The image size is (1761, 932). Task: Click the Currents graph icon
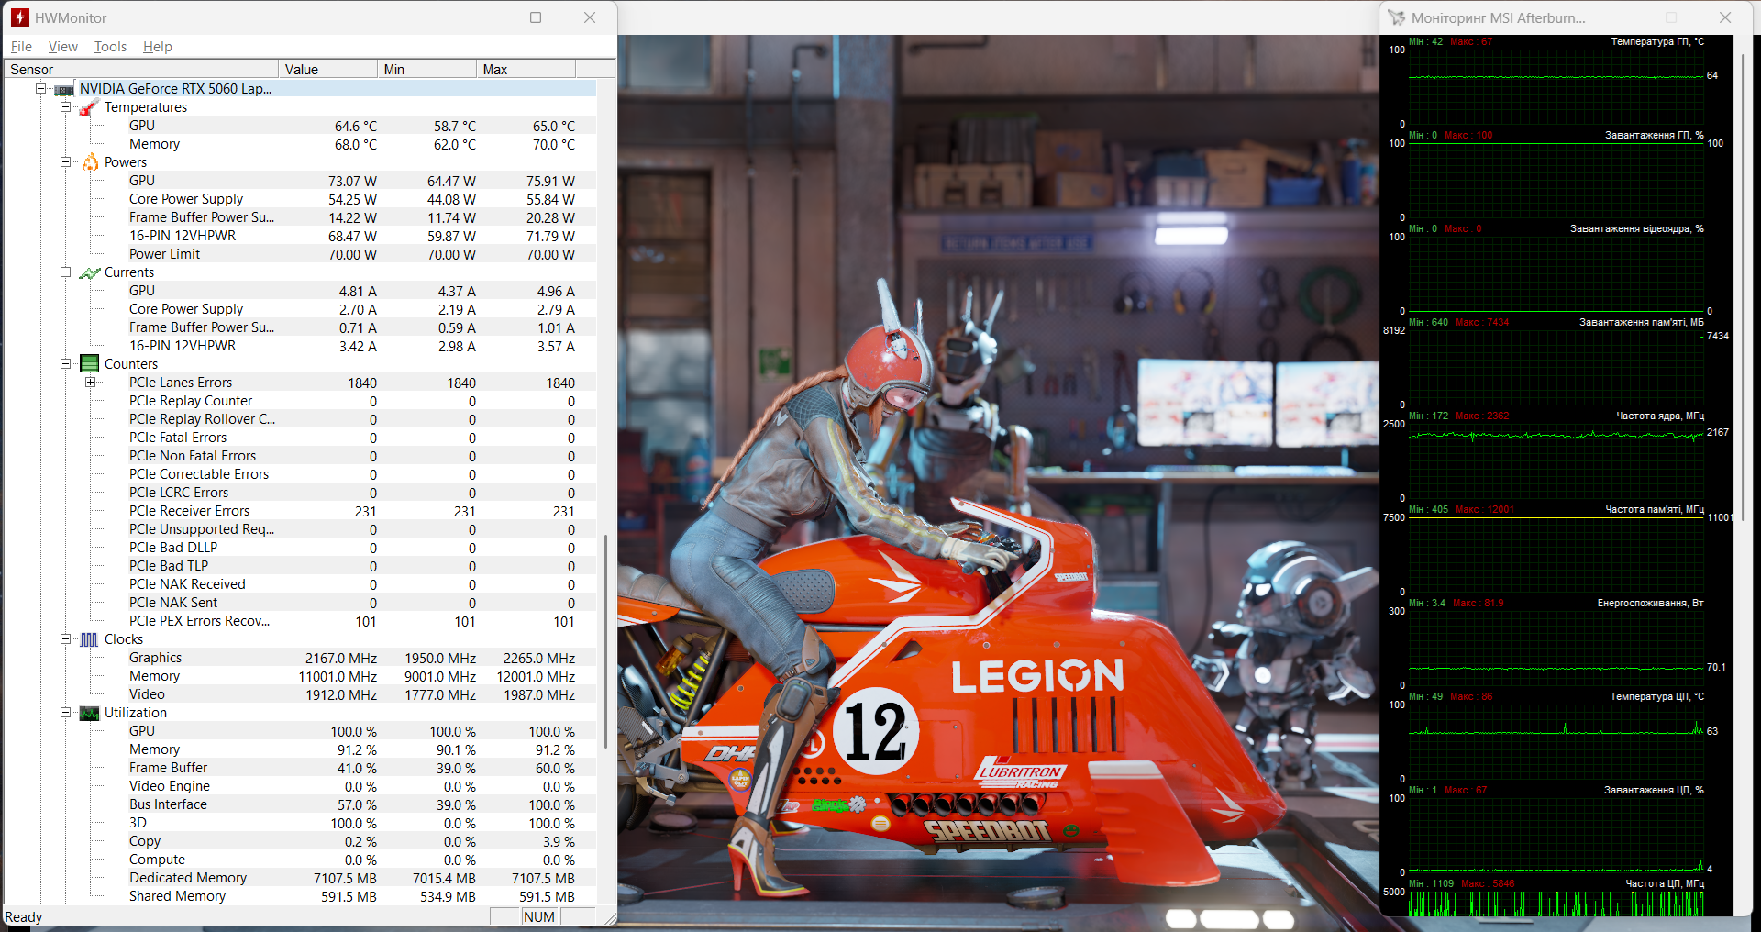point(89,272)
